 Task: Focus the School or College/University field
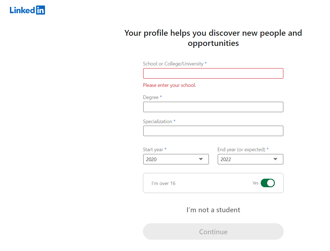pos(213,73)
